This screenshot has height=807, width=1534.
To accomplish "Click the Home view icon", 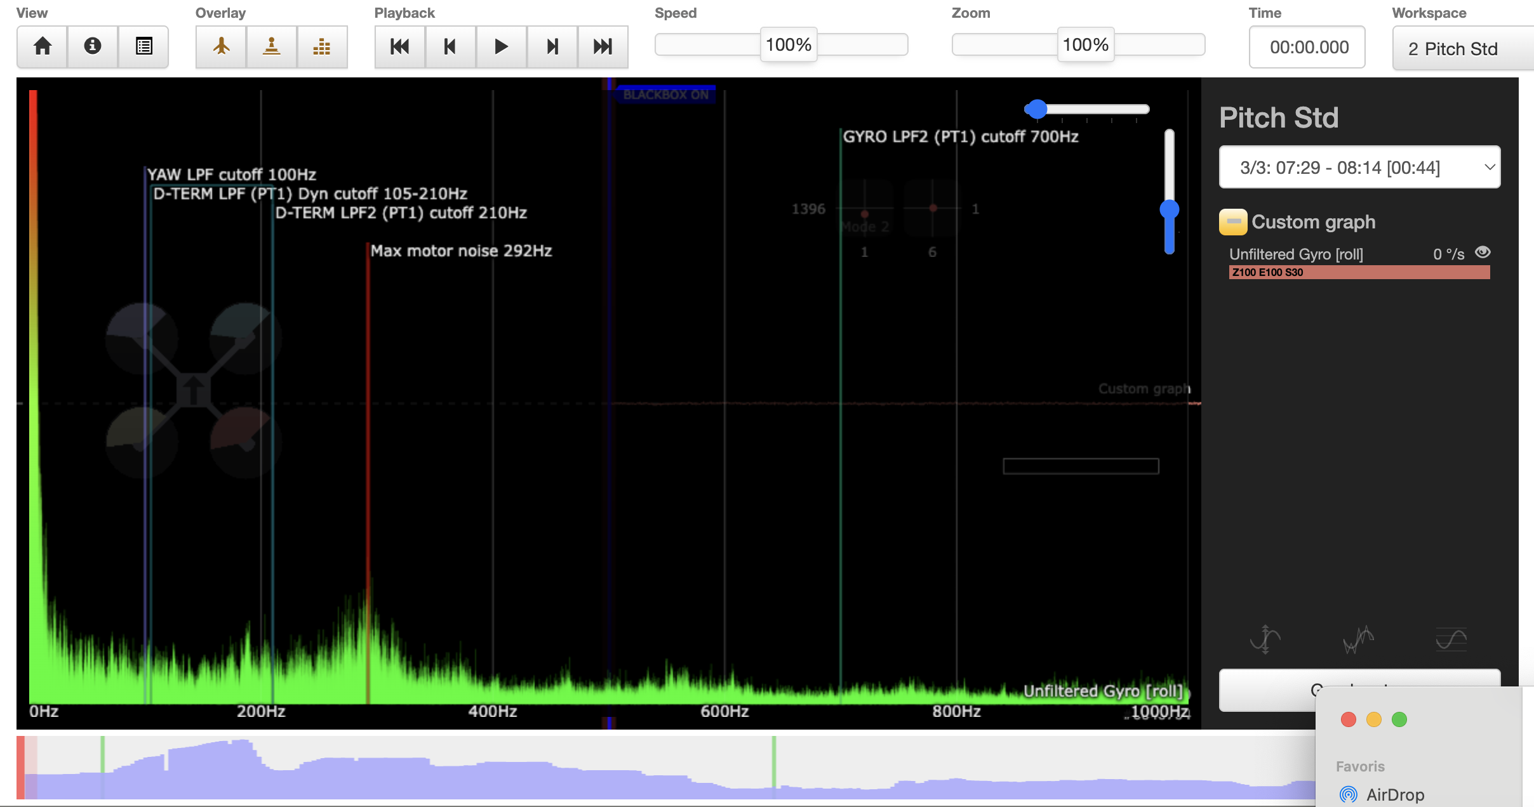I will click(43, 46).
